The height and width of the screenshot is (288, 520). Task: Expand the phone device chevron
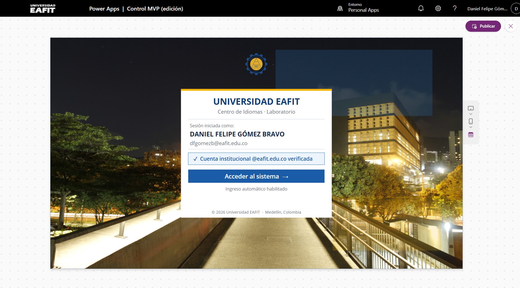pyautogui.click(x=471, y=127)
